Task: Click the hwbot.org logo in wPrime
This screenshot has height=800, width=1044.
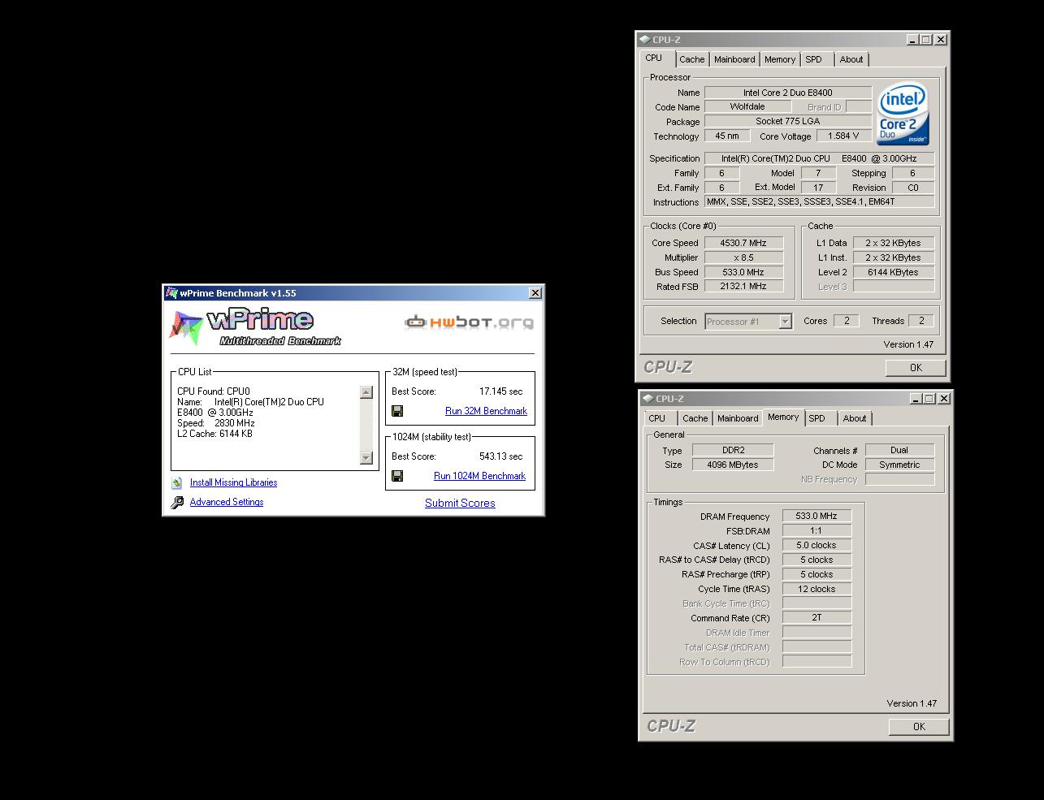Action: coord(470,322)
